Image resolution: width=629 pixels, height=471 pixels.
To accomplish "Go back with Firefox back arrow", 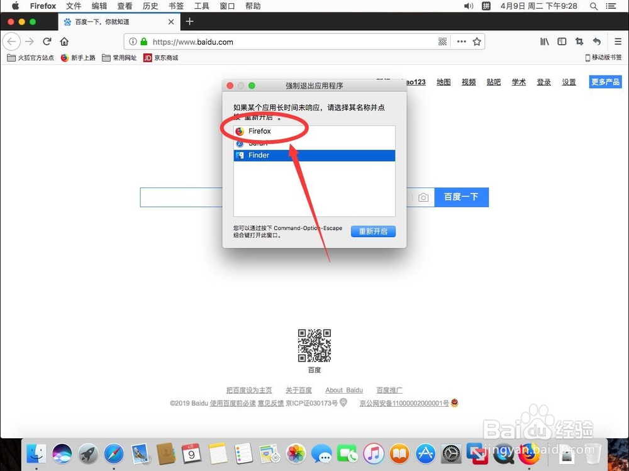I will pyautogui.click(x=11, y=42).
